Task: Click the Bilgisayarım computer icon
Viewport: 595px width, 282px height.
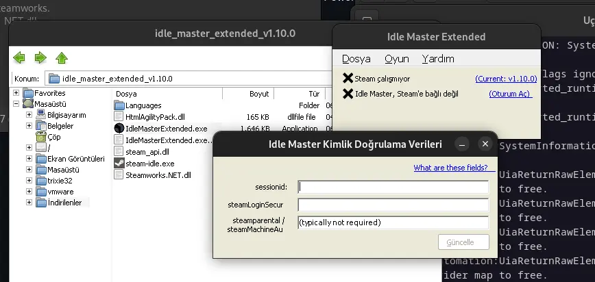Action: coord(41,114)
